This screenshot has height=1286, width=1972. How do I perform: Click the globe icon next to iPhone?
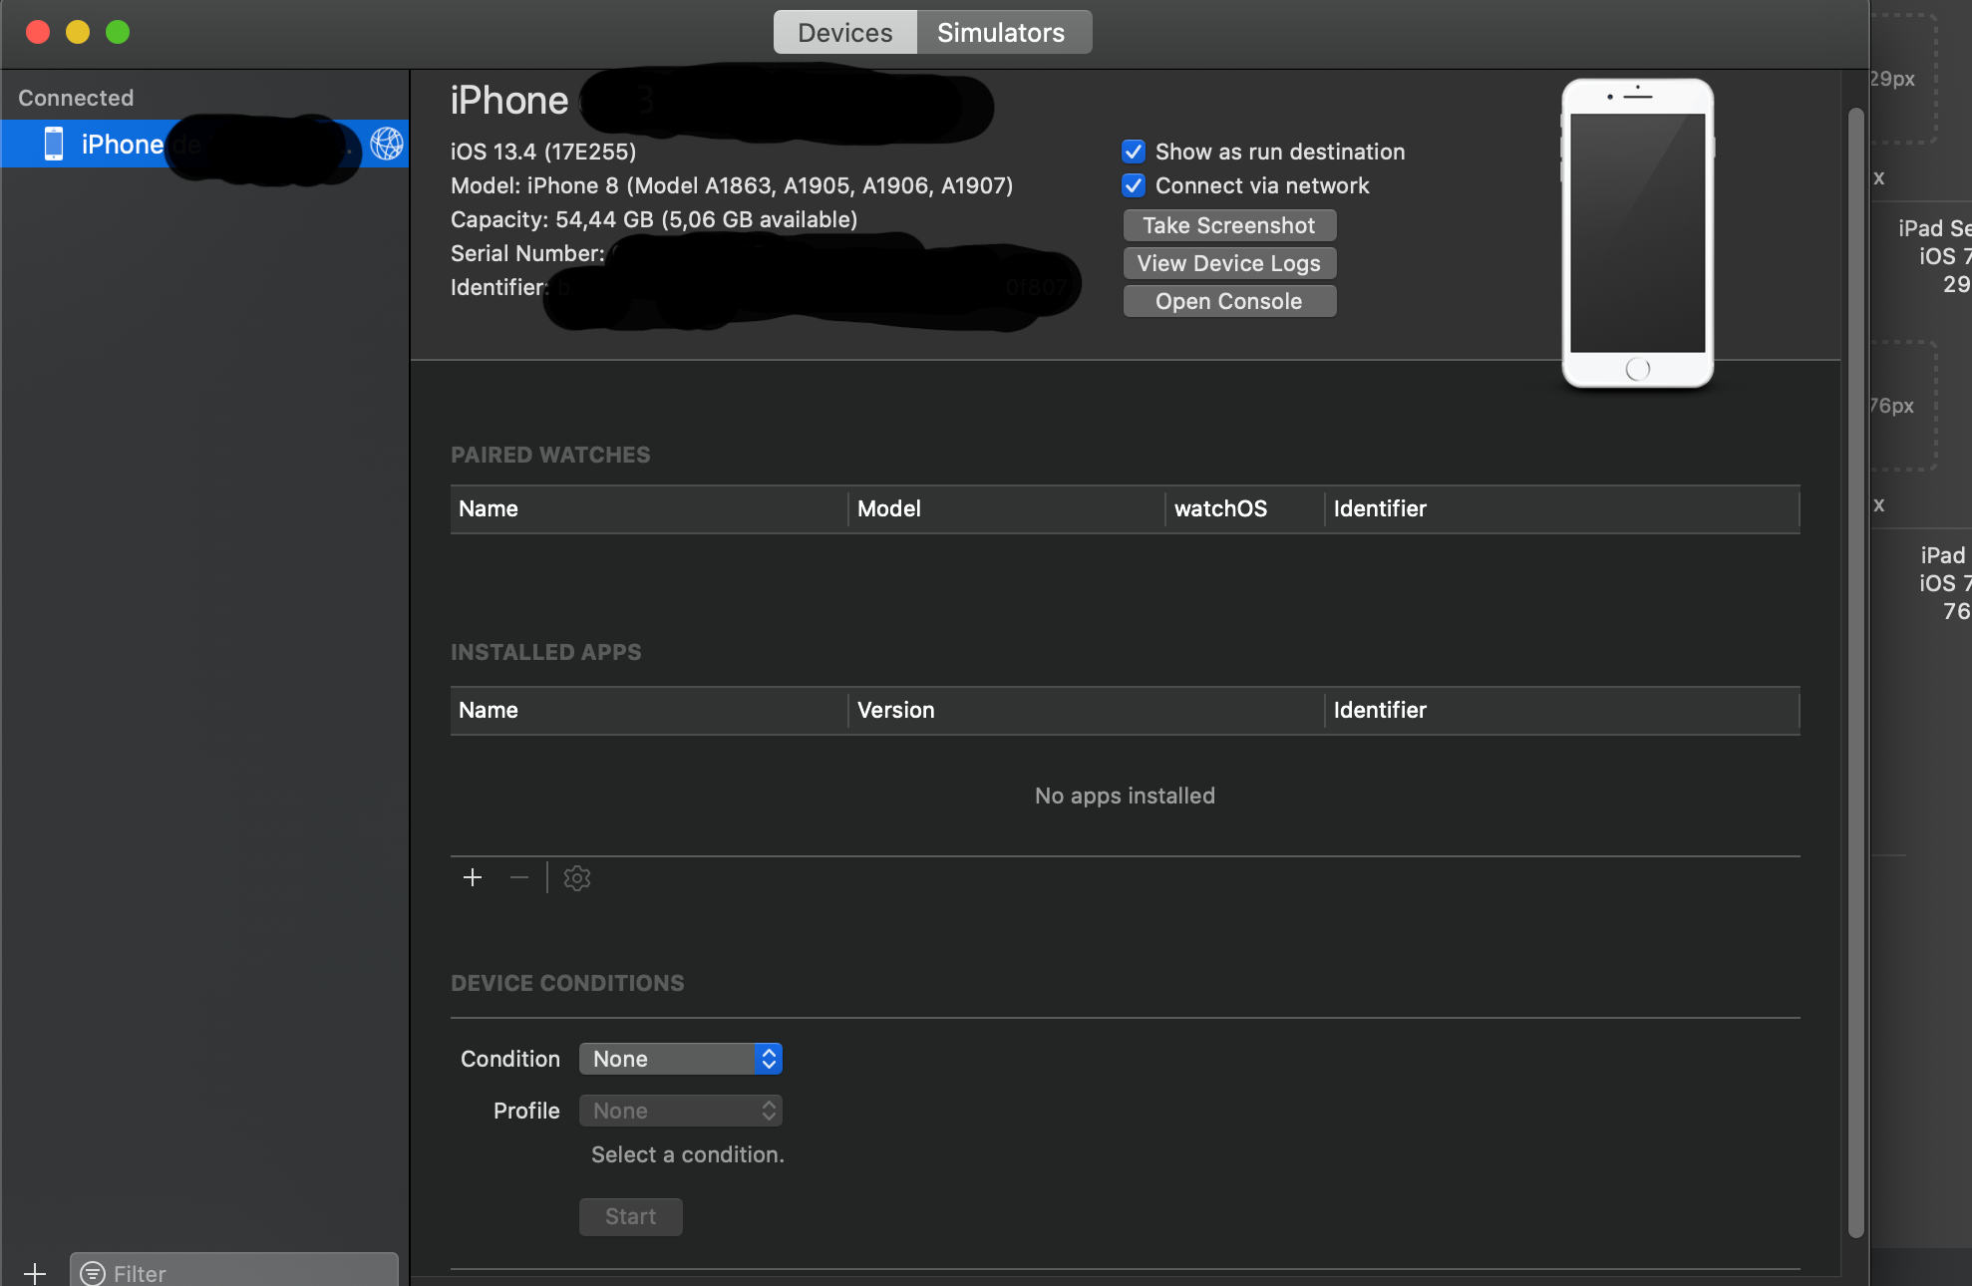[389, 144]
